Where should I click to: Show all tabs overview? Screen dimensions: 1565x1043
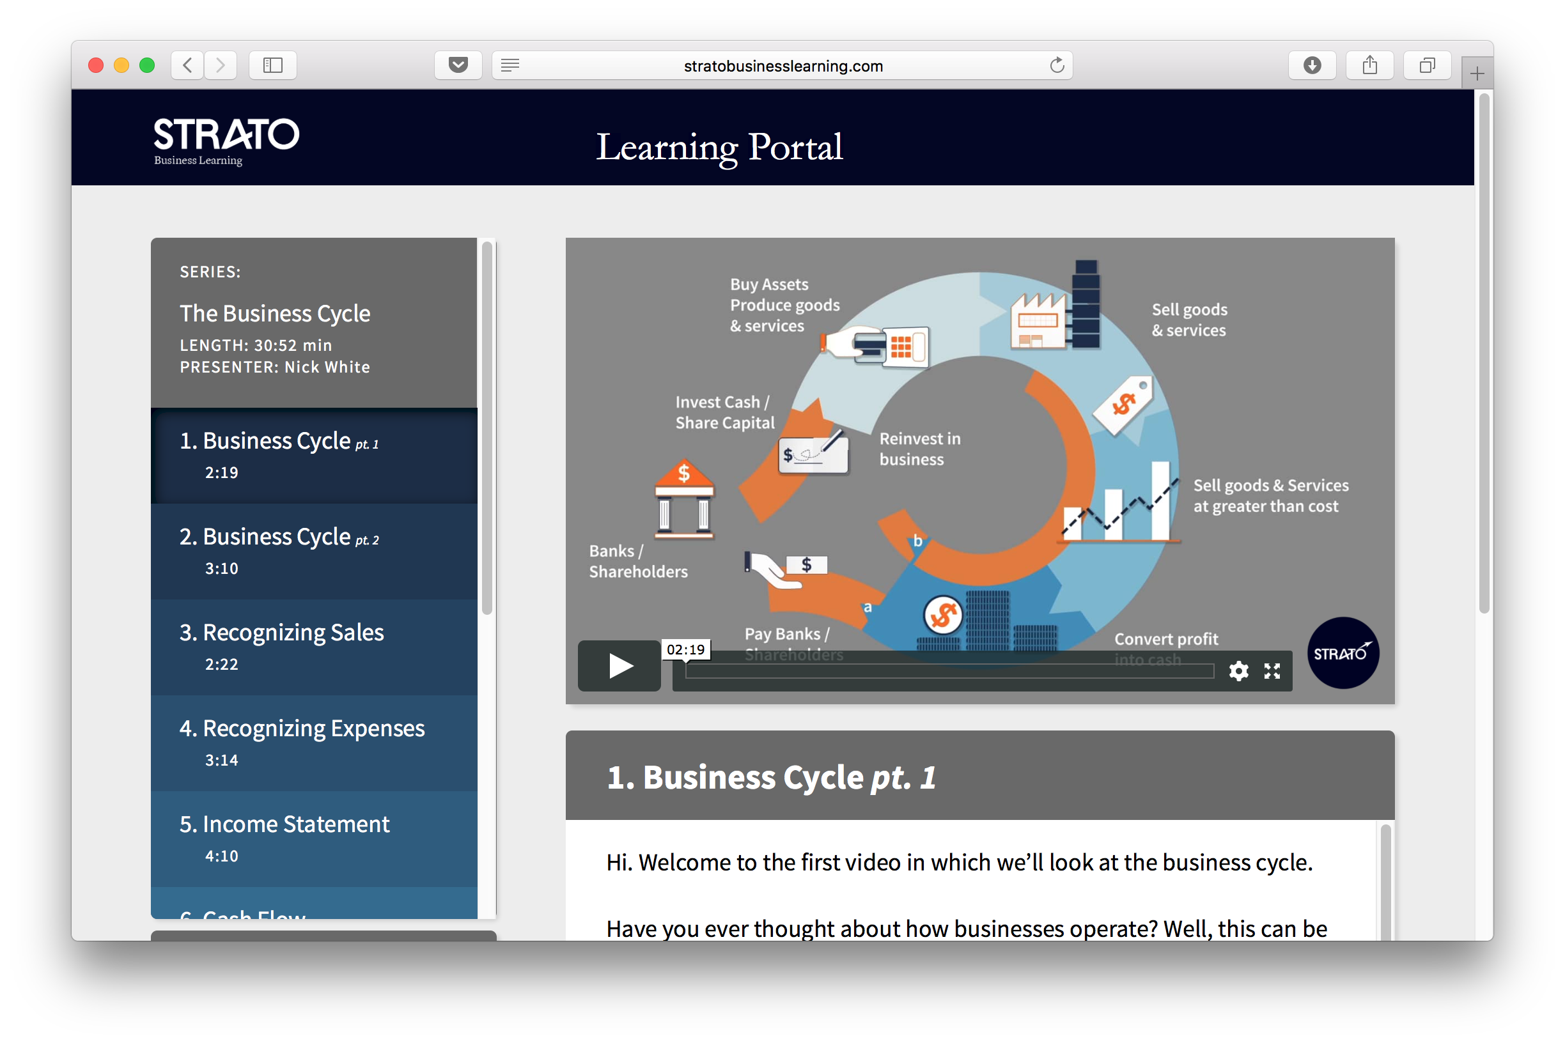click(1427, 65)
